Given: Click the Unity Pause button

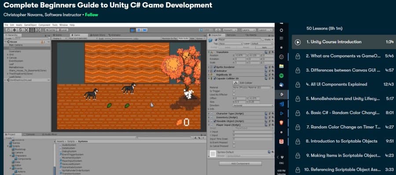Looking at the screenshot, I should 139,30.
